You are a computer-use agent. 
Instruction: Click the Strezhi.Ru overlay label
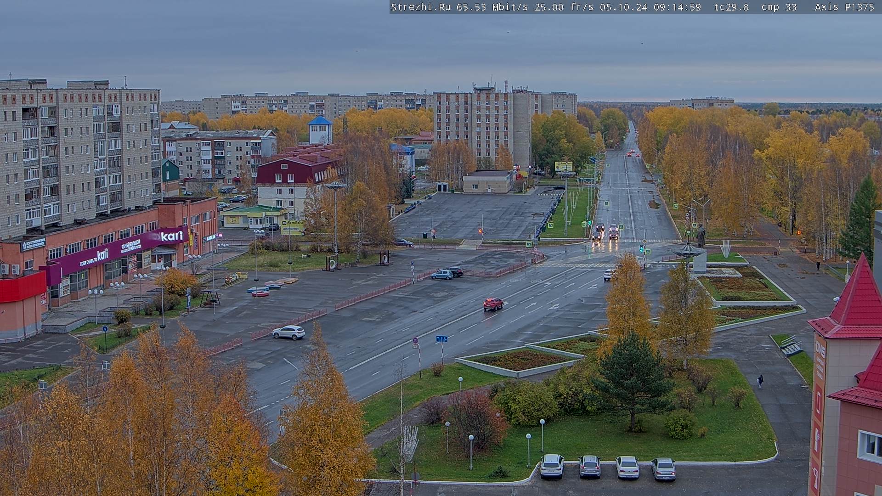click(420, 7)
